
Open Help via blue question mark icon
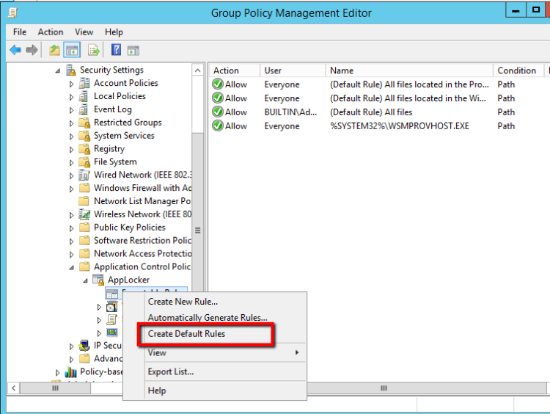pyautogui.click(x=116, y=50)
